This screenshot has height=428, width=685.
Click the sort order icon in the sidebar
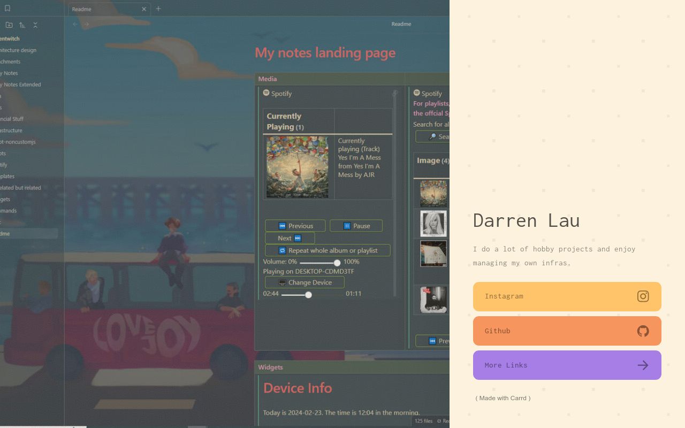[22, 25]
